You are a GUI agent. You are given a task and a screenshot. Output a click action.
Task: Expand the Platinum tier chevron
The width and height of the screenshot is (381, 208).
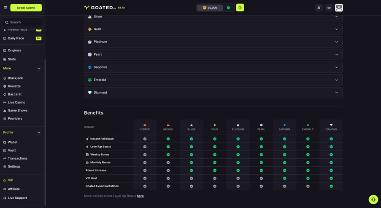pos(337,42)
